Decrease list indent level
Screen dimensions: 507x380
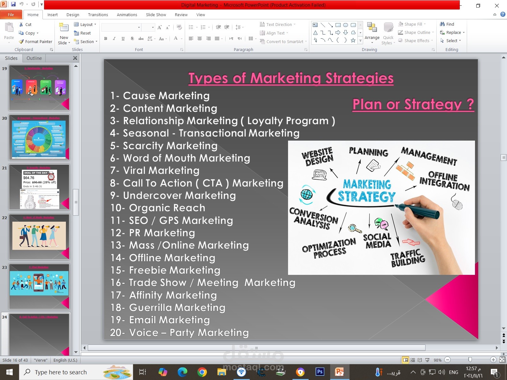[218, 27]
